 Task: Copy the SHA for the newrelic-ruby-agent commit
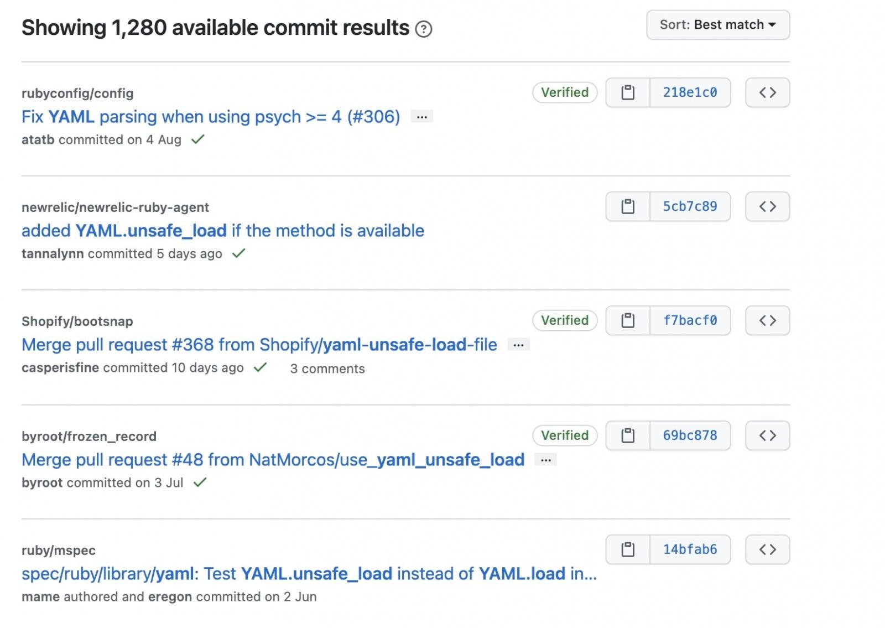tap(627, 206)
